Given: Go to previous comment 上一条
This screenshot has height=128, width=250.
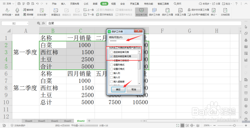Looking at the screenshot, I should (x=89, y=10).
